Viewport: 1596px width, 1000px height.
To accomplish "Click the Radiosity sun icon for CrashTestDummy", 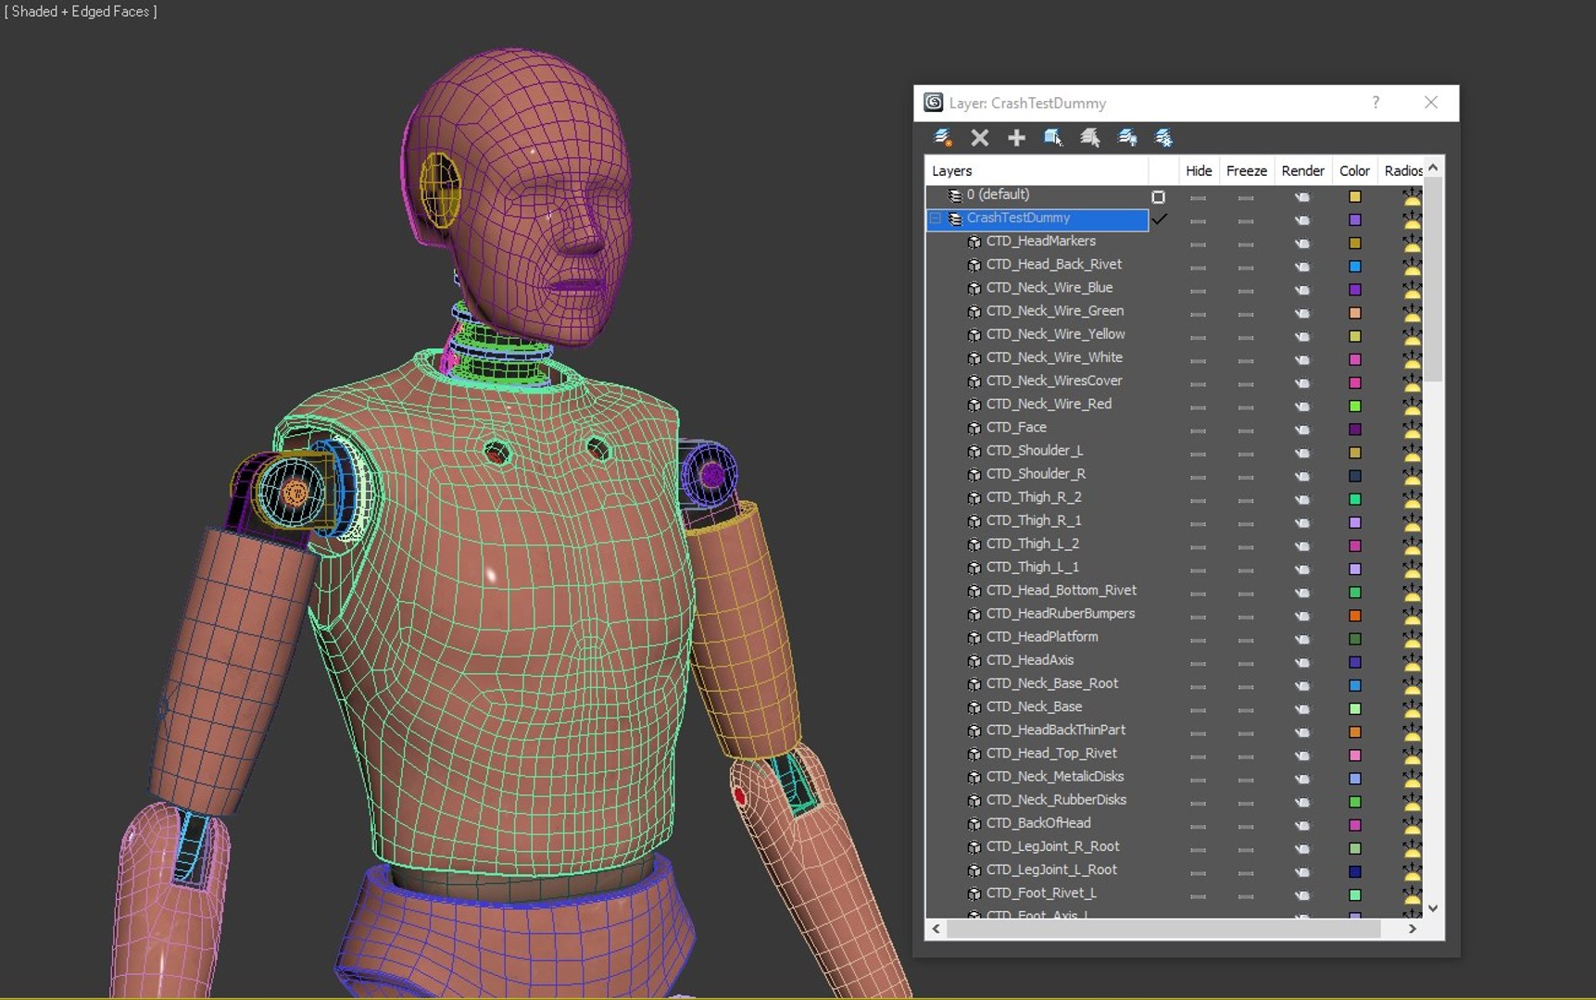I will tap(1412, 220).
